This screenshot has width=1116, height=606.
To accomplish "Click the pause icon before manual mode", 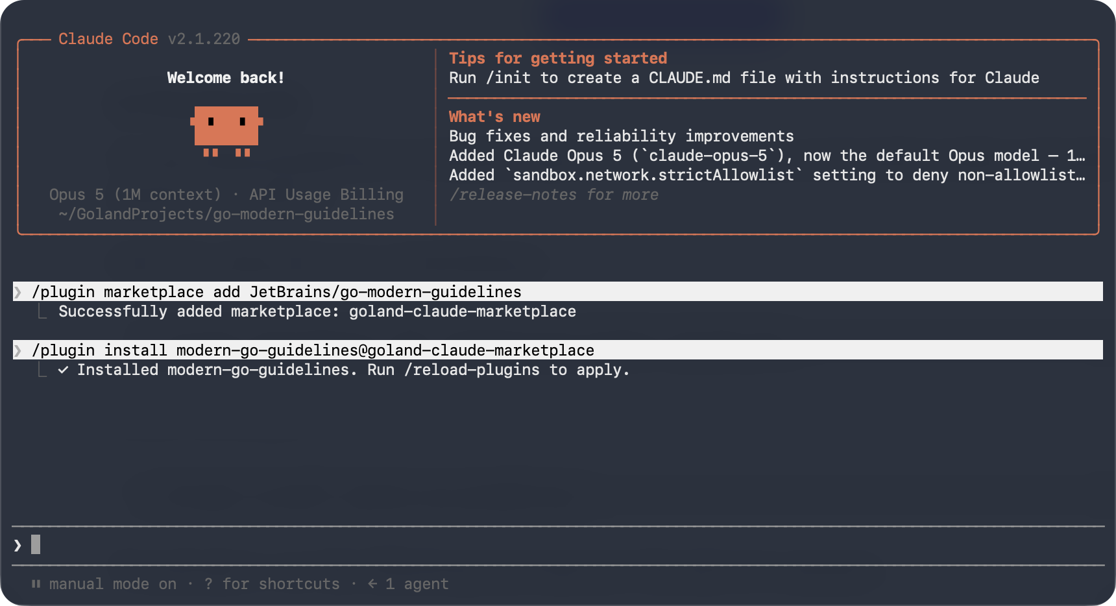I will [36, 584].
